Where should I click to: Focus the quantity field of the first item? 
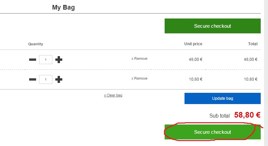point(46,60)
